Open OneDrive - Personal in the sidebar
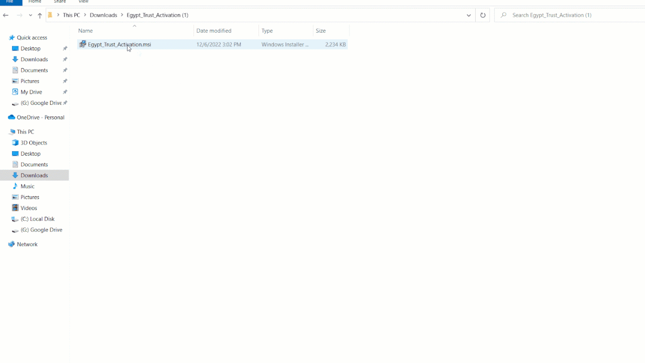This screenshot has height=363, width=645. click(x=40, y=117)
